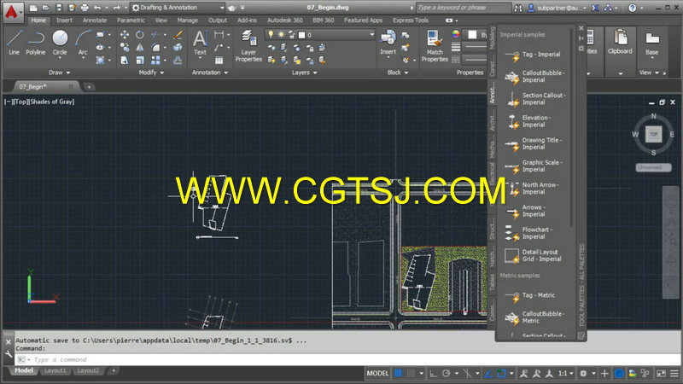The image size is (683, 384).
Task: Open the Insert ribbon tab
Action: click(64, 20)
